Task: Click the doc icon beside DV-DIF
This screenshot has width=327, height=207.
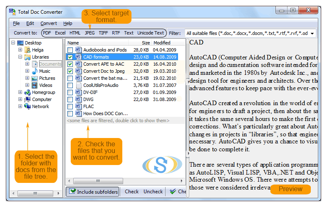Action: click(x=78, y=92)
